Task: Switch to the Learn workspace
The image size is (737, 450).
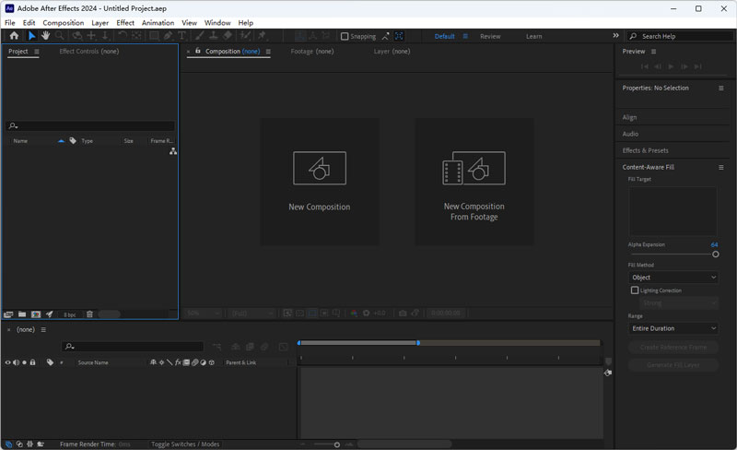Action: pyautogui.click(x=534, y=36)
